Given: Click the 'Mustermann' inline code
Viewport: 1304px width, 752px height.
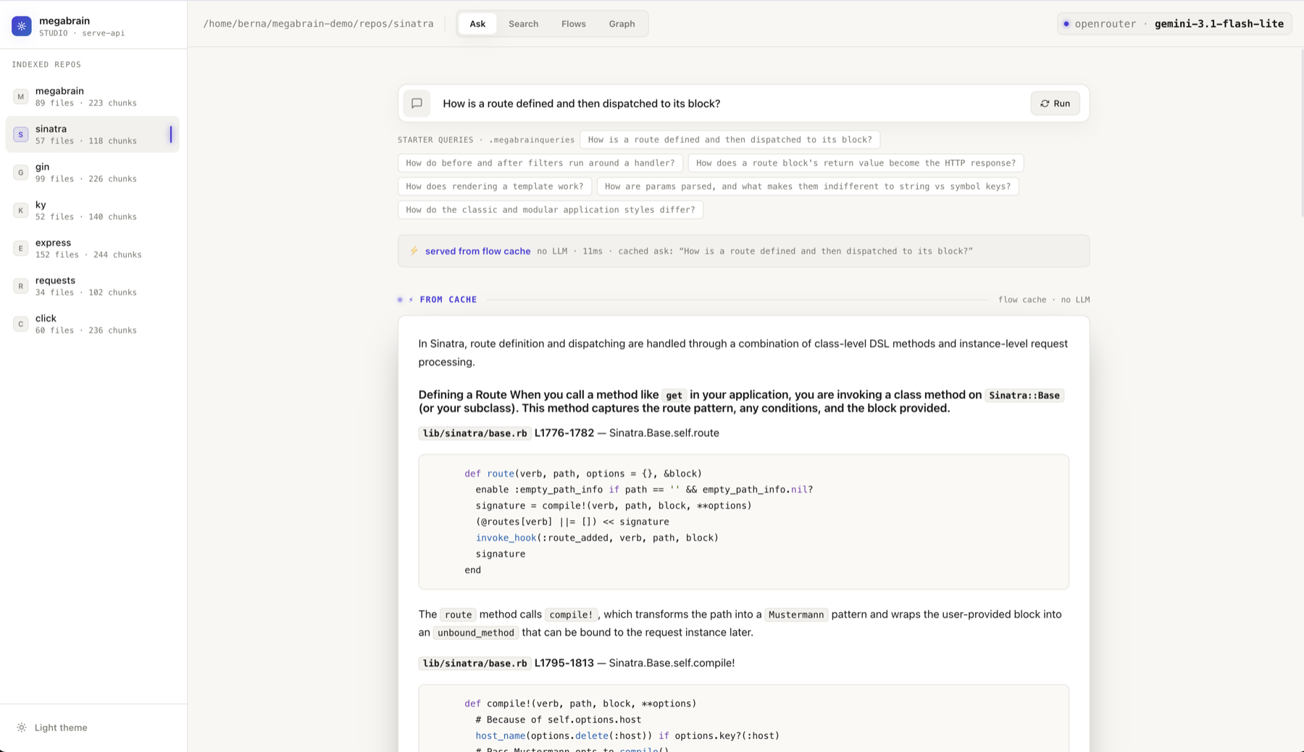Looking at the screenshot, I should (796, 614).
